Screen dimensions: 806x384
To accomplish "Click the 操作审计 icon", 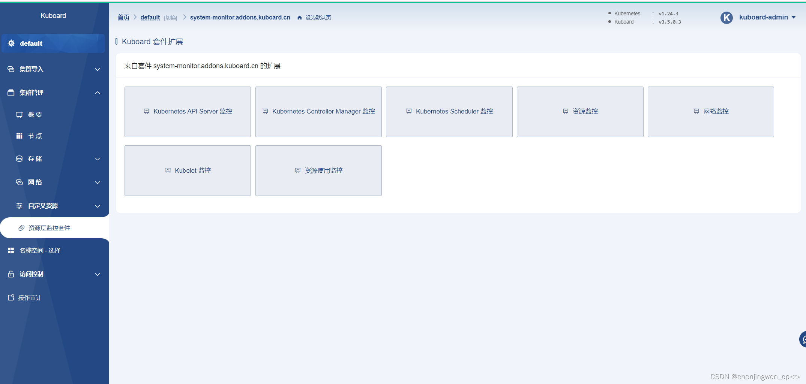I will pos(11,297).
